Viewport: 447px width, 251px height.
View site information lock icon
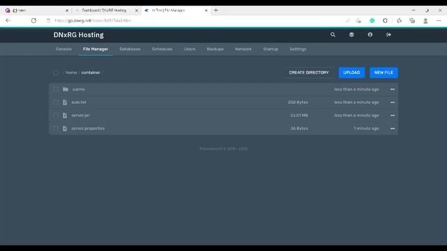(x=48, y=20)
